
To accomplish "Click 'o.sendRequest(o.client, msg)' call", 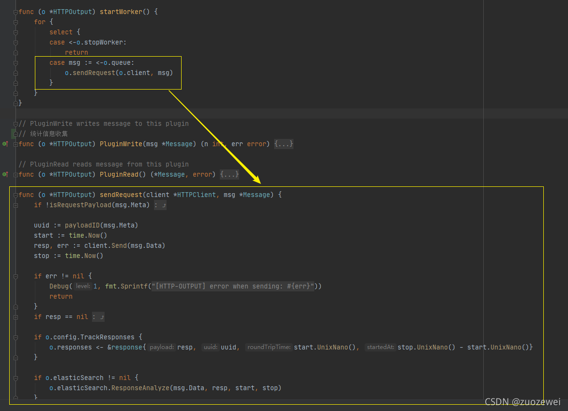I will [119, 73].
